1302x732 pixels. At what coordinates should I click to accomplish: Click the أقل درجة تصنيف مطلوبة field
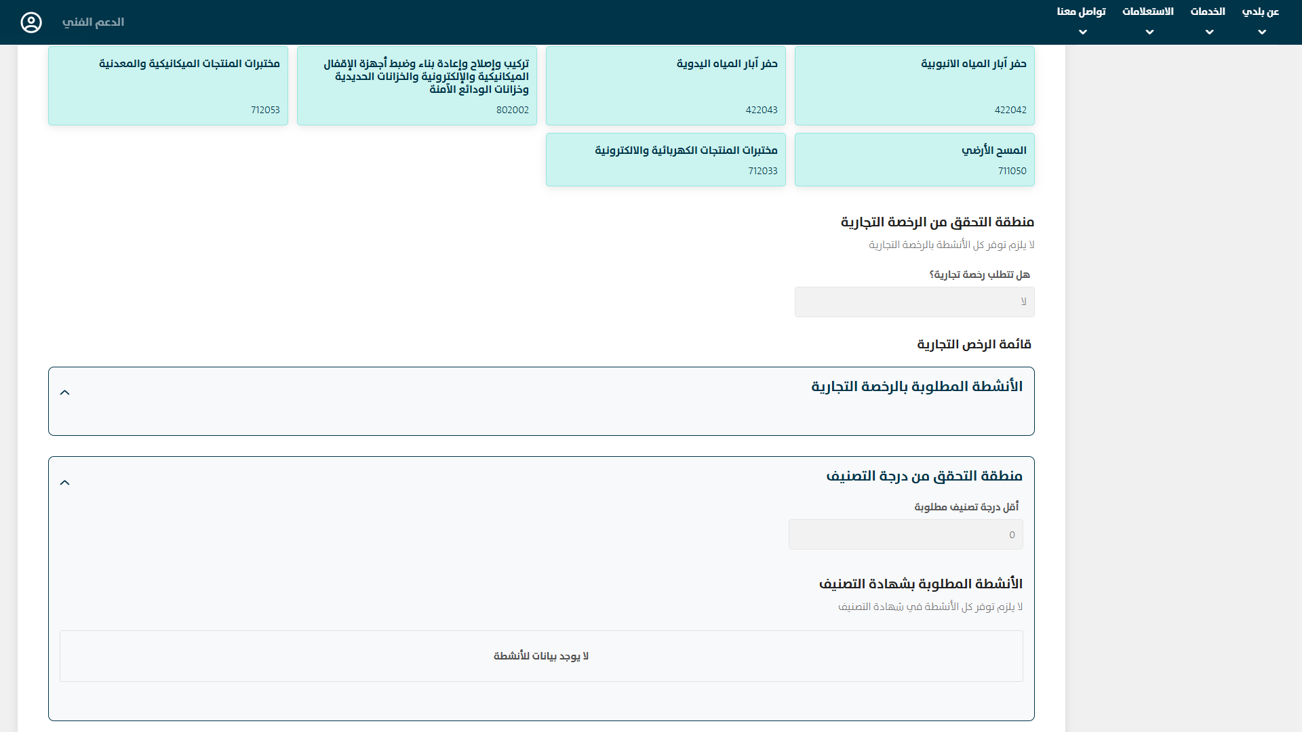coord(905,535)
